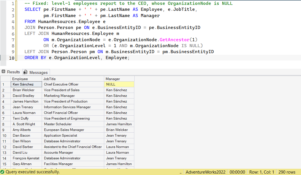This screenshot has width=301, height=175.
Task: Click the Brian Welcker manager cell in row 9
Action: (119, 130)
